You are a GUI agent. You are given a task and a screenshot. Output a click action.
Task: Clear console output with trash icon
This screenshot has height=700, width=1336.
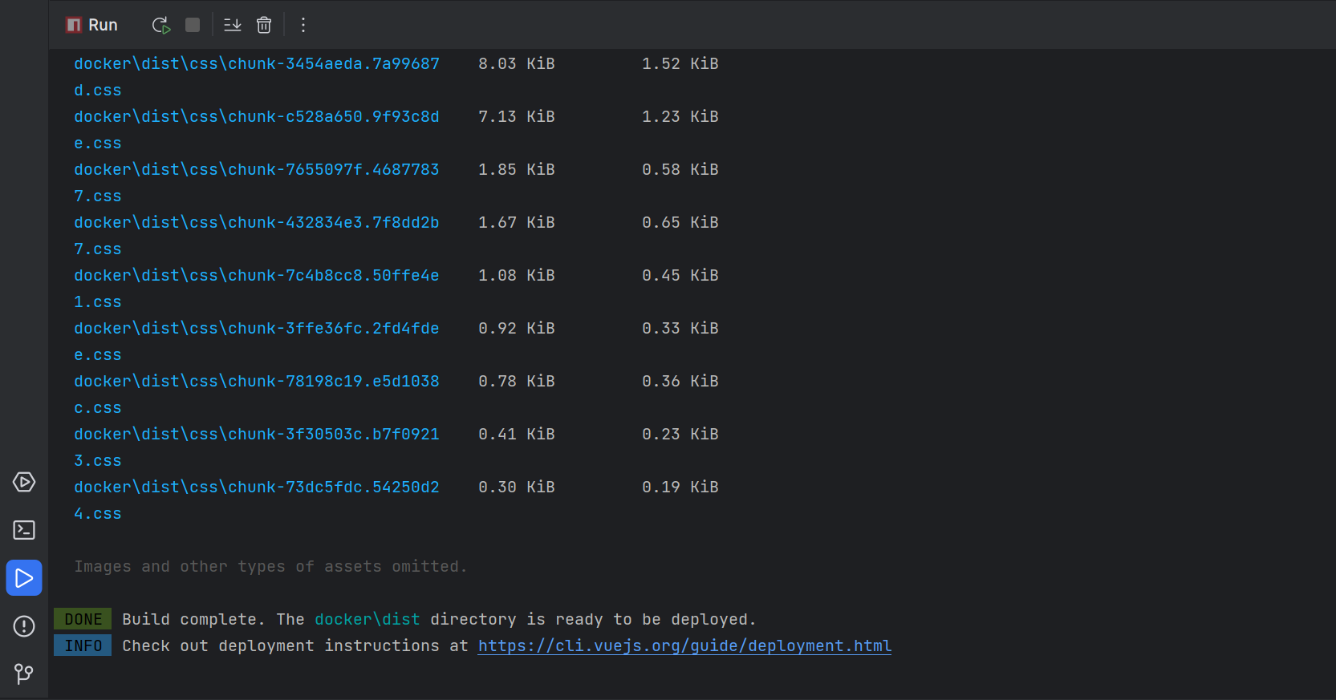tap(264, 26)
